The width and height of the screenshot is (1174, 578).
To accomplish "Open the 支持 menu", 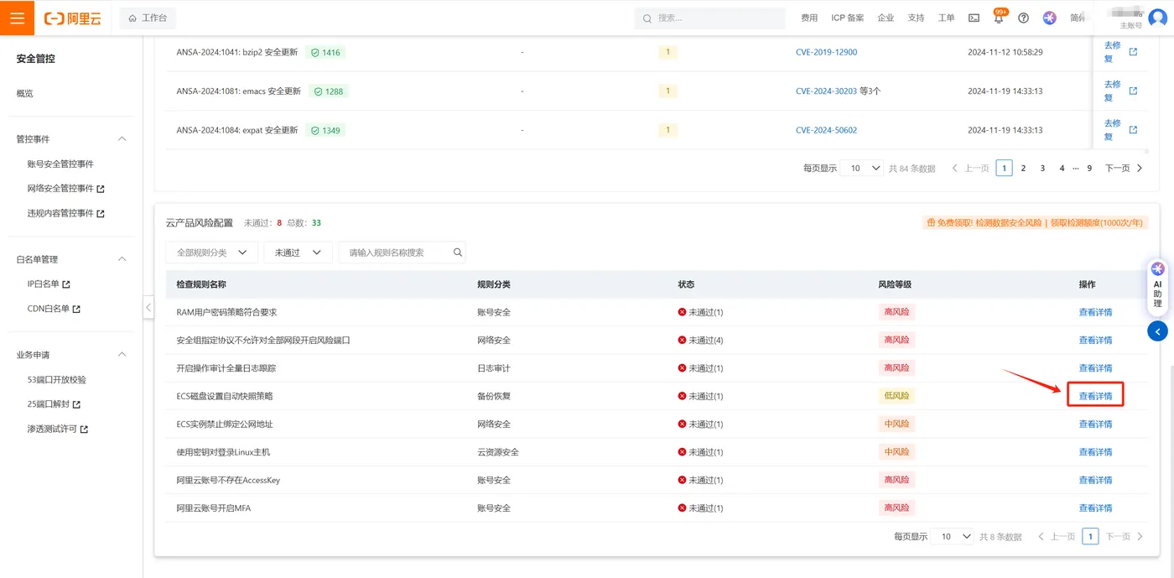I will [x=916, y=18].
